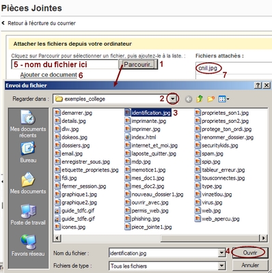The width and height of the screenshot is (272, 273).
Task: Click the Annuler button
Action: [250, 265]
